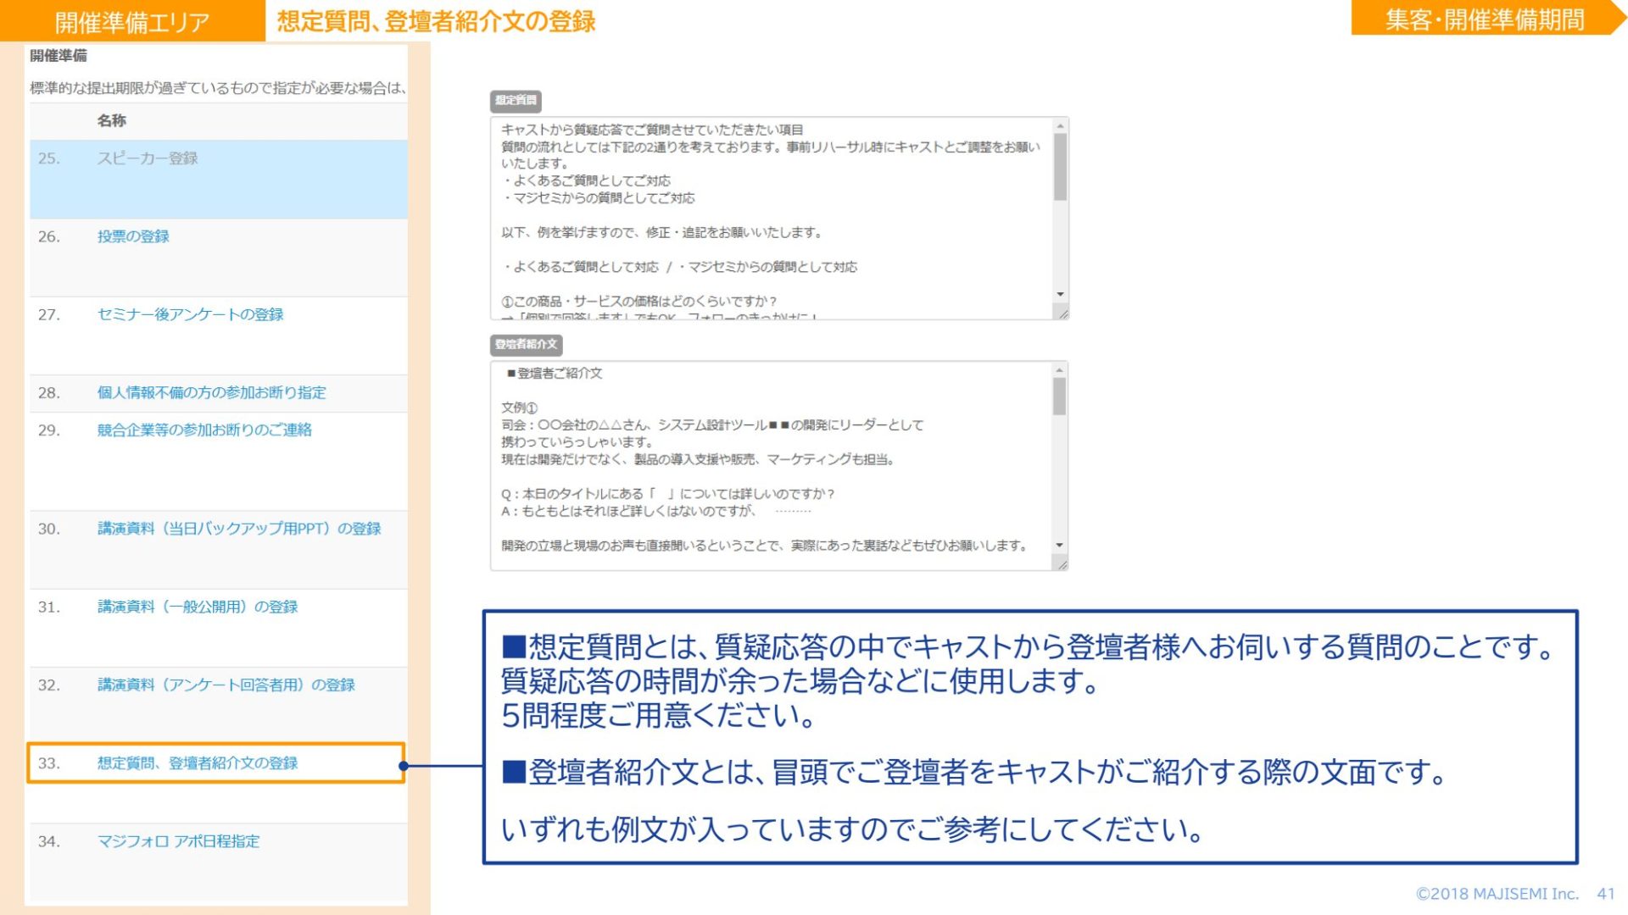Open 競合企業等の参加お断りのご連絡
The width and height of the screenshot is (1628, 915).
coord(204,430)
